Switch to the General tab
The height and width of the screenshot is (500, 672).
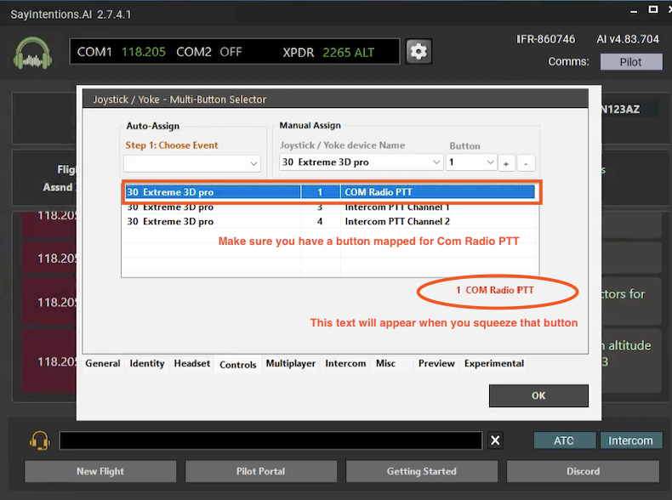coord(102,363)
